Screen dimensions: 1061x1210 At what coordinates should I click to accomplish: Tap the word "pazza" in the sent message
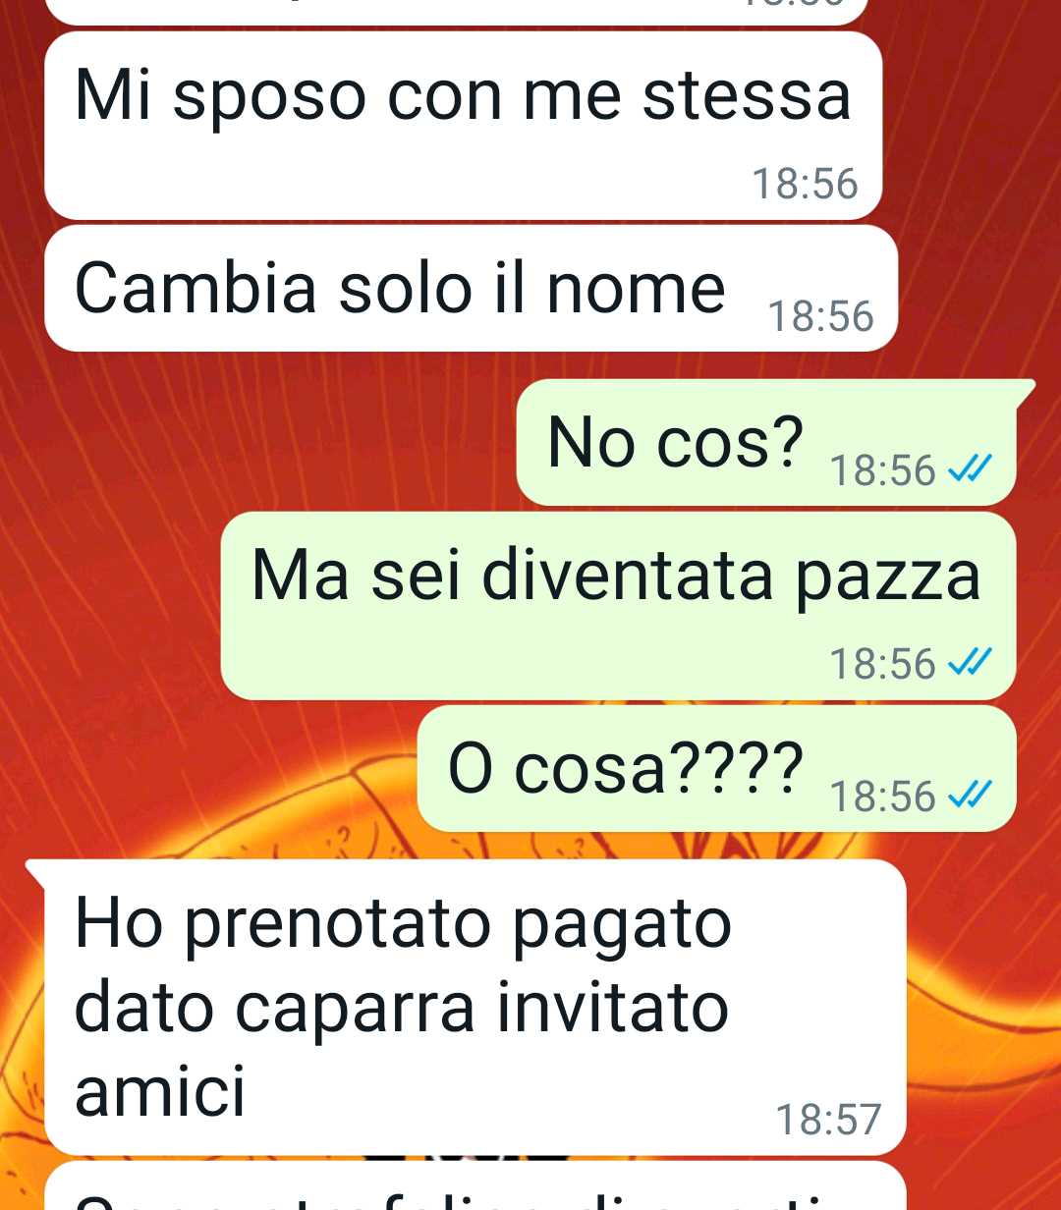click(887, 579)
